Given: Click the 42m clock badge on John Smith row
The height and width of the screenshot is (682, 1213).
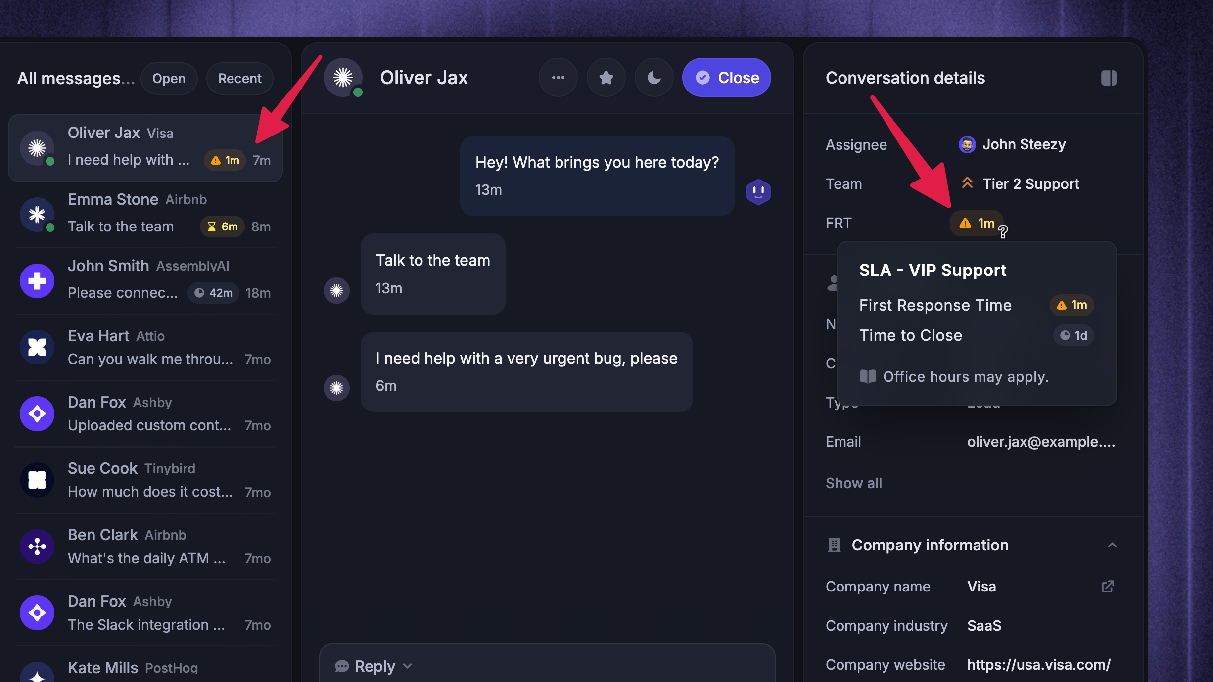Looking at the screenshot, I should point(213,293).
